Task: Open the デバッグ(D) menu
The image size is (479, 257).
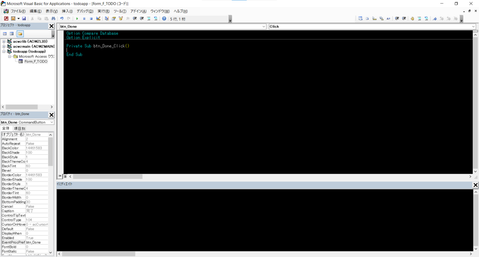Action: point(85,11)
